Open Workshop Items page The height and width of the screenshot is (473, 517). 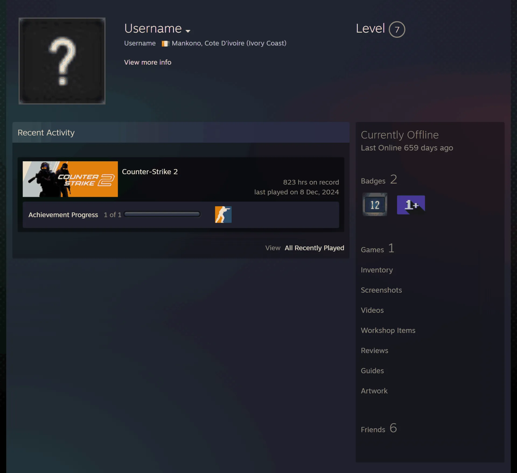pos(388,330)
